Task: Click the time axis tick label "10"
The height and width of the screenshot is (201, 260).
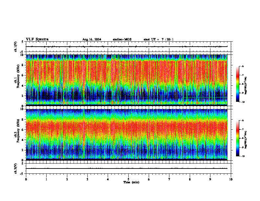Action: tap(231, 179)
